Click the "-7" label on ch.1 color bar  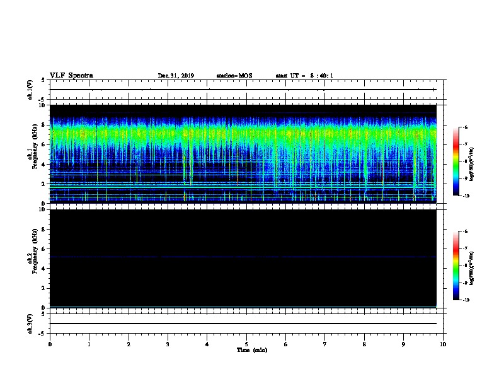point(465,144)
